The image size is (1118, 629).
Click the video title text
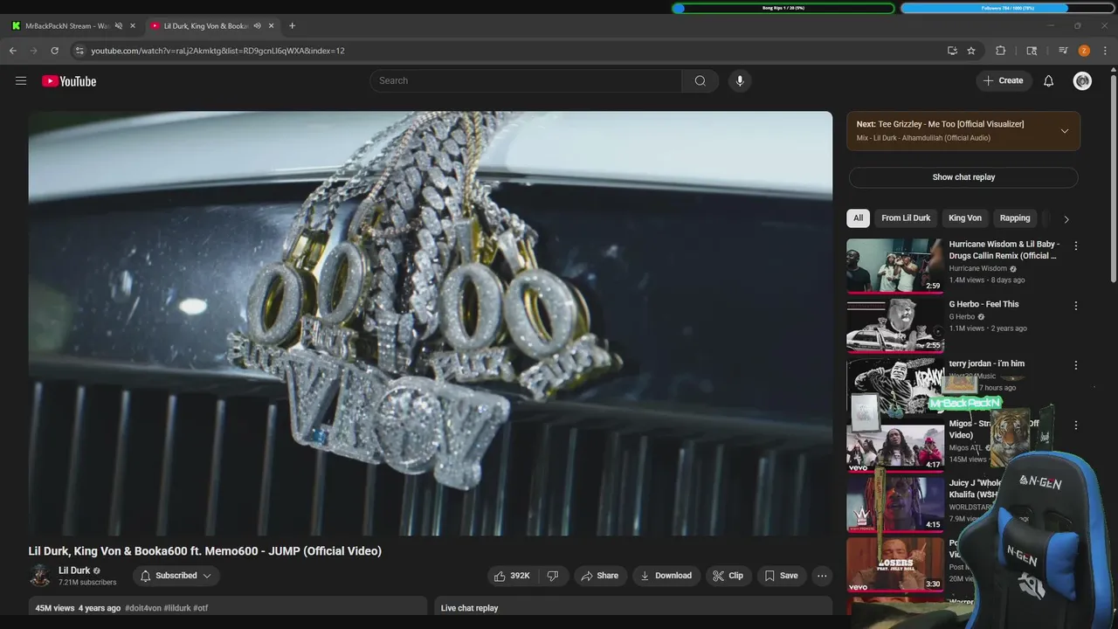(205, 551)
